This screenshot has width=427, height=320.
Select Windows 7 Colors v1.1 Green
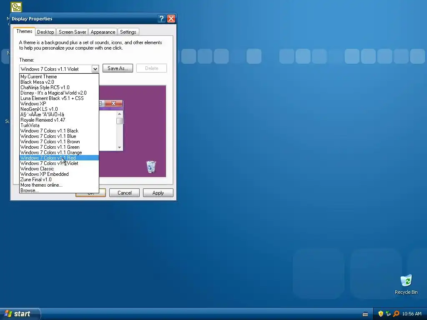click(x=59, y=147)
